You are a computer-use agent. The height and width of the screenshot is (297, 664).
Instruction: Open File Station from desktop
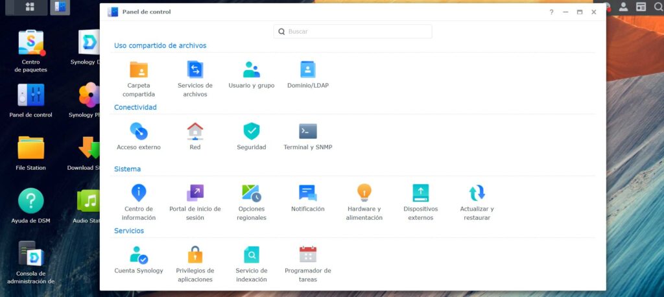(31, 154)
